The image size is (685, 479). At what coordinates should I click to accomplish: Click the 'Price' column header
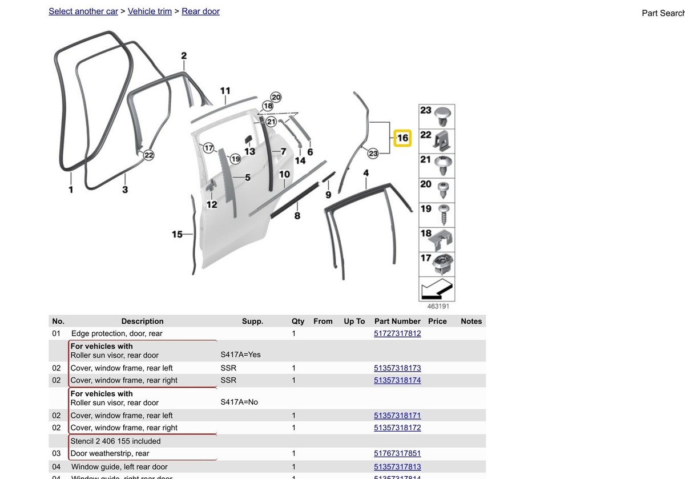point(437,321)
